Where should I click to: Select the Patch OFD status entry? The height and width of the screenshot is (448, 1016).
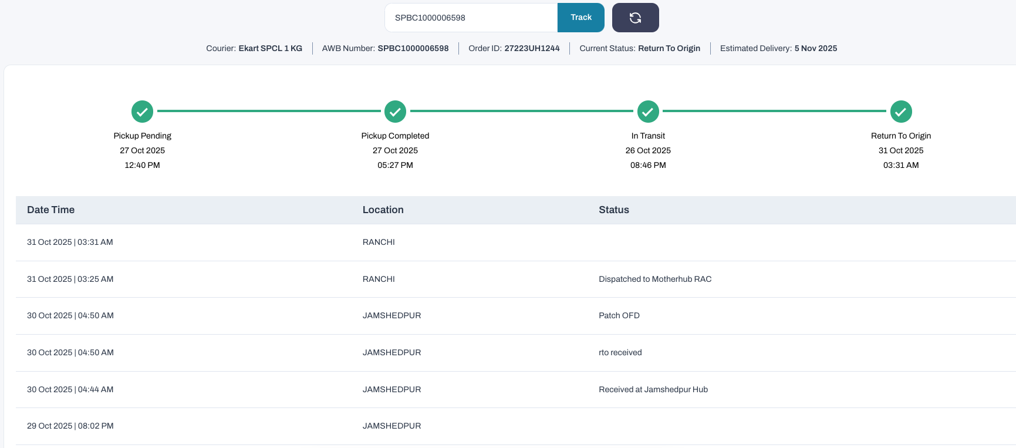(x=619, y=315)
